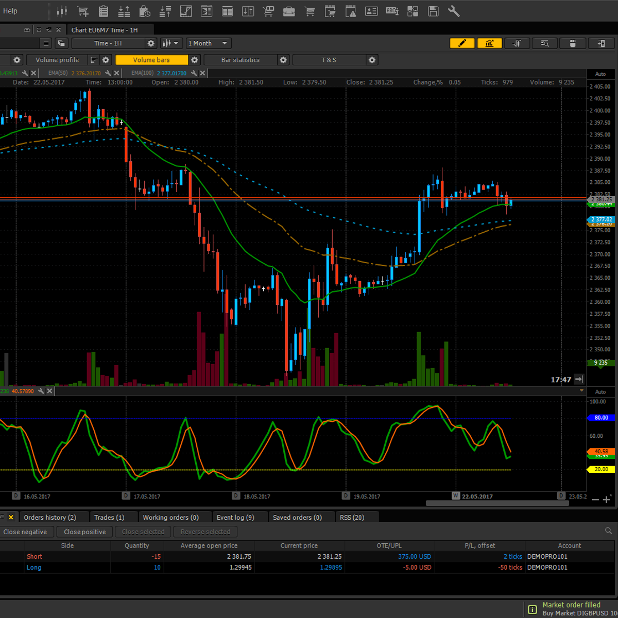Expand the small orange arrow above oscillator axis

click(582, 390)
